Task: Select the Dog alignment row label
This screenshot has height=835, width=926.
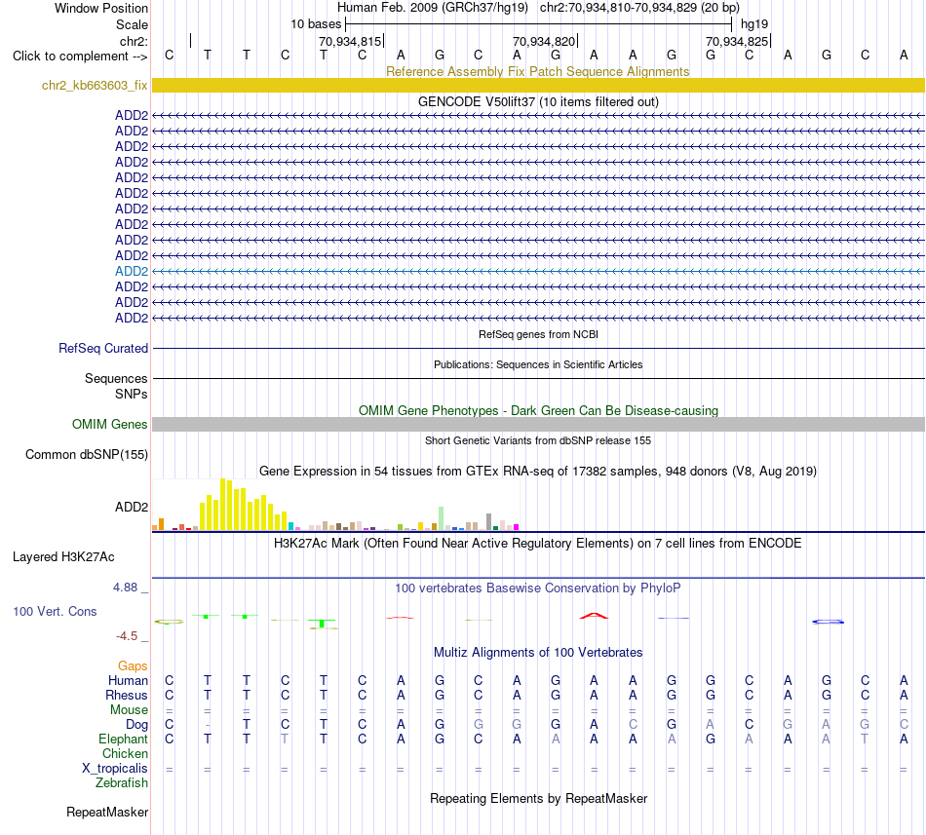Action: click(136, 725)
